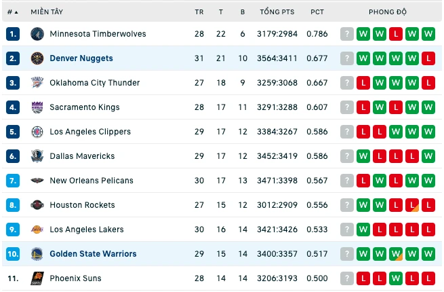Click the Houston Rockets logo
Image resolution: width=444 pixels, height=292 pixels.
pyautogui.click(x=37, y=205)
